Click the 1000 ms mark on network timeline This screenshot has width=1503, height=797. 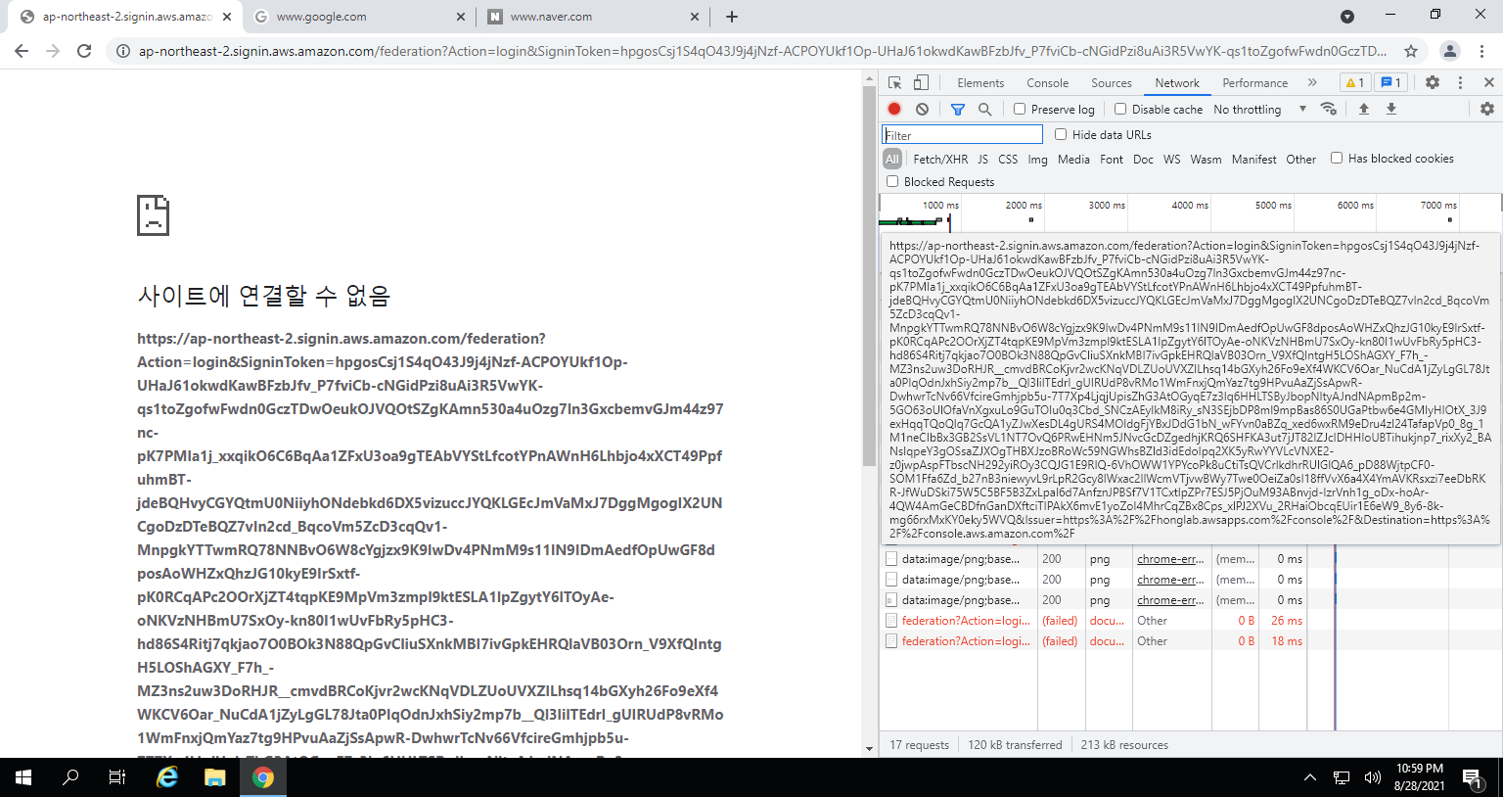tap(940, 205)
